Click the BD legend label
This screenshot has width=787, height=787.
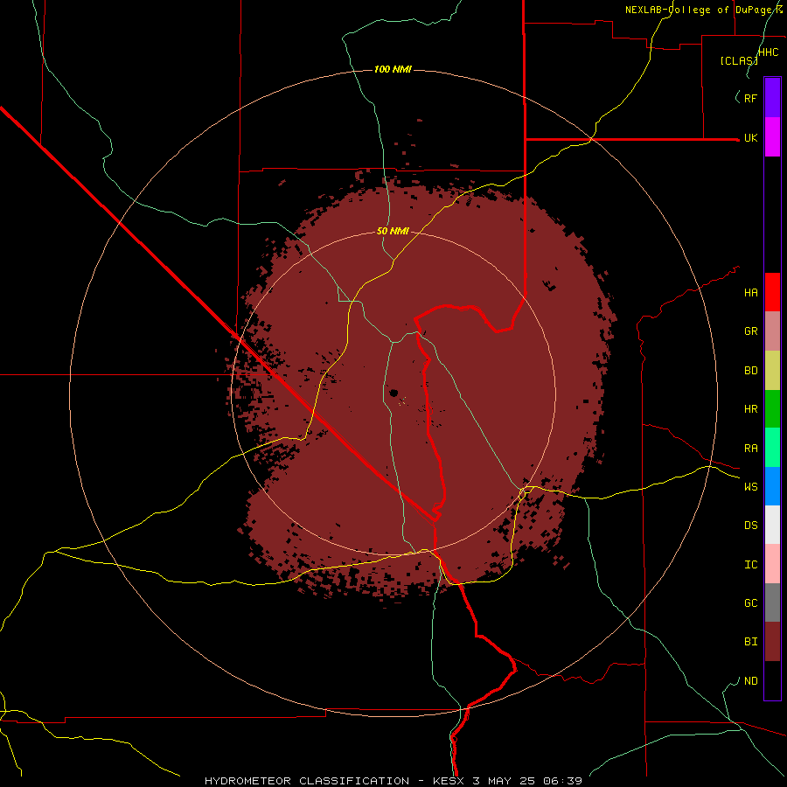(x=750, y=371)
